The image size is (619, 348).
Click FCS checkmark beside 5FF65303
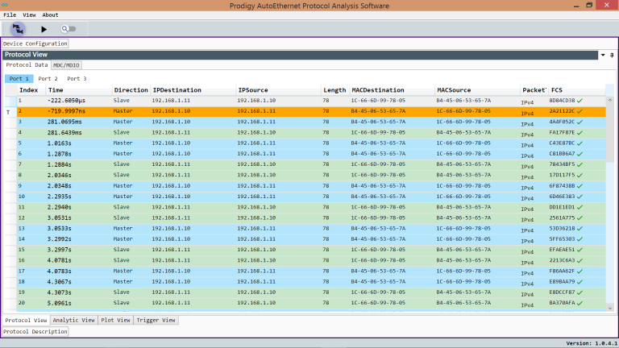click(x=580, y=239)
